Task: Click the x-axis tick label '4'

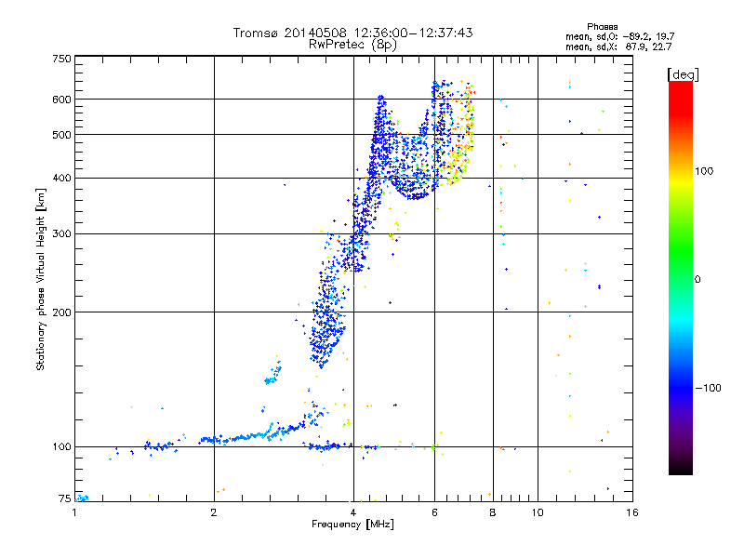Action: (x=353, y=512)
